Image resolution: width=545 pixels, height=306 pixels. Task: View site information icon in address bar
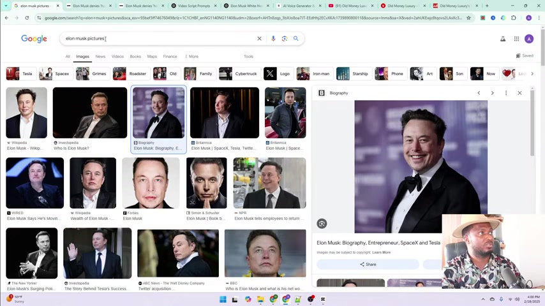tap(39, 18)
